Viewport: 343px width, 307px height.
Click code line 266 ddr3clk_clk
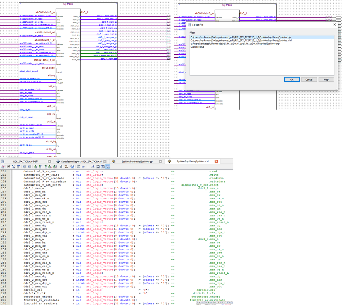[x=33, y=290]
